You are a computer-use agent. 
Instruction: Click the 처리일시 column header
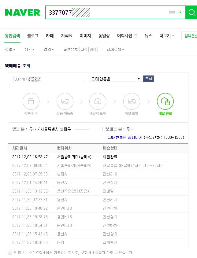(x=20, y=148)
